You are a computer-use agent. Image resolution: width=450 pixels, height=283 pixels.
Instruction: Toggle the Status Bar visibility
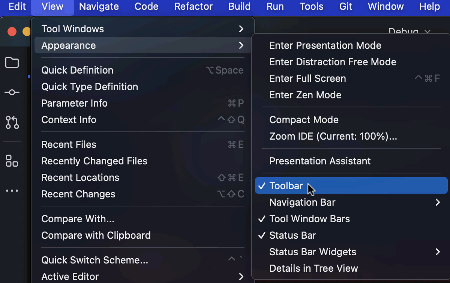coord(292,235)
